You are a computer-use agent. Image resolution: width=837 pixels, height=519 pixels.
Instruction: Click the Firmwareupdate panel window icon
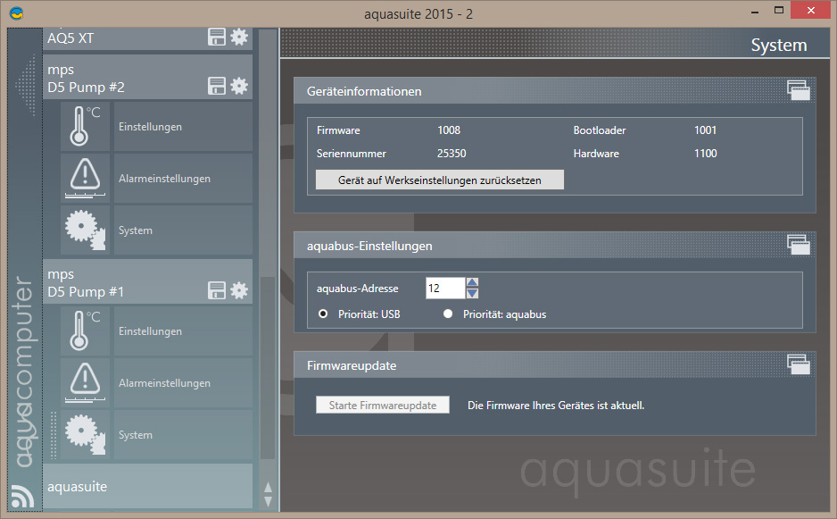click(x=799, y=364)
